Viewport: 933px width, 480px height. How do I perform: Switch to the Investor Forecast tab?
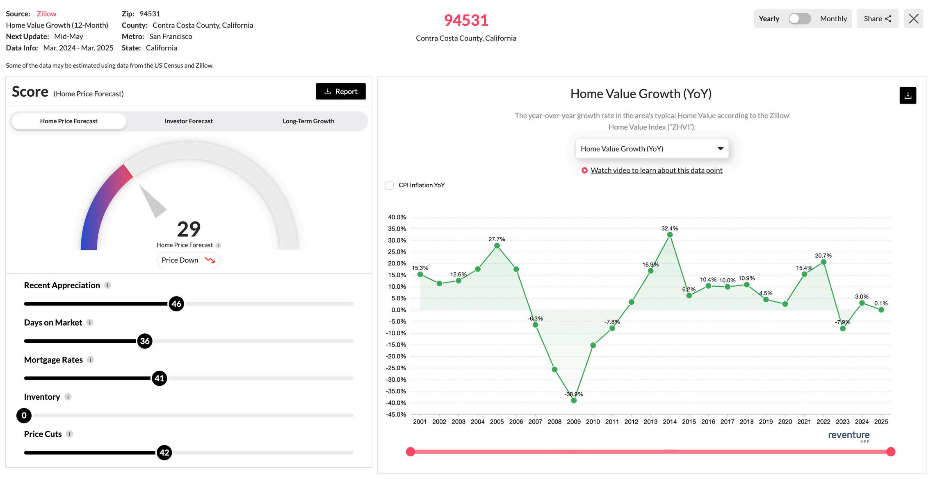189,121
